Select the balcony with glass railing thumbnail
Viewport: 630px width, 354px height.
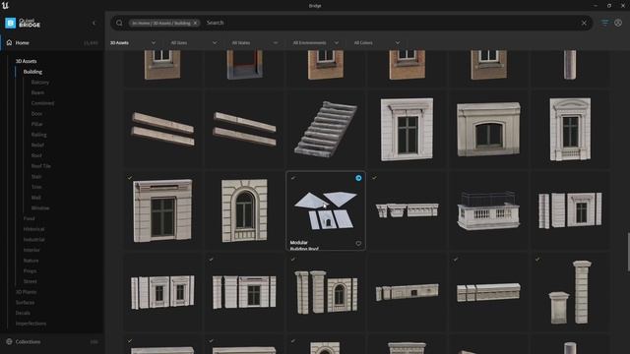(x=488, y=210)
